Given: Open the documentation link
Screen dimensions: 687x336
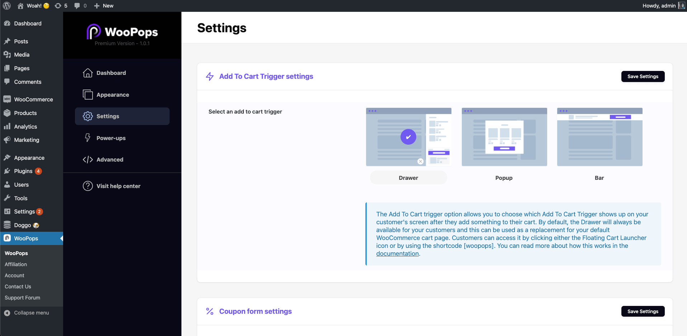Looking at the screenshot, I should point(397,254).
